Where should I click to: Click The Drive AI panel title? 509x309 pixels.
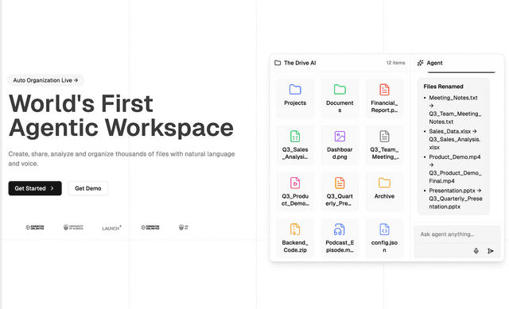[x=300, y=63]
